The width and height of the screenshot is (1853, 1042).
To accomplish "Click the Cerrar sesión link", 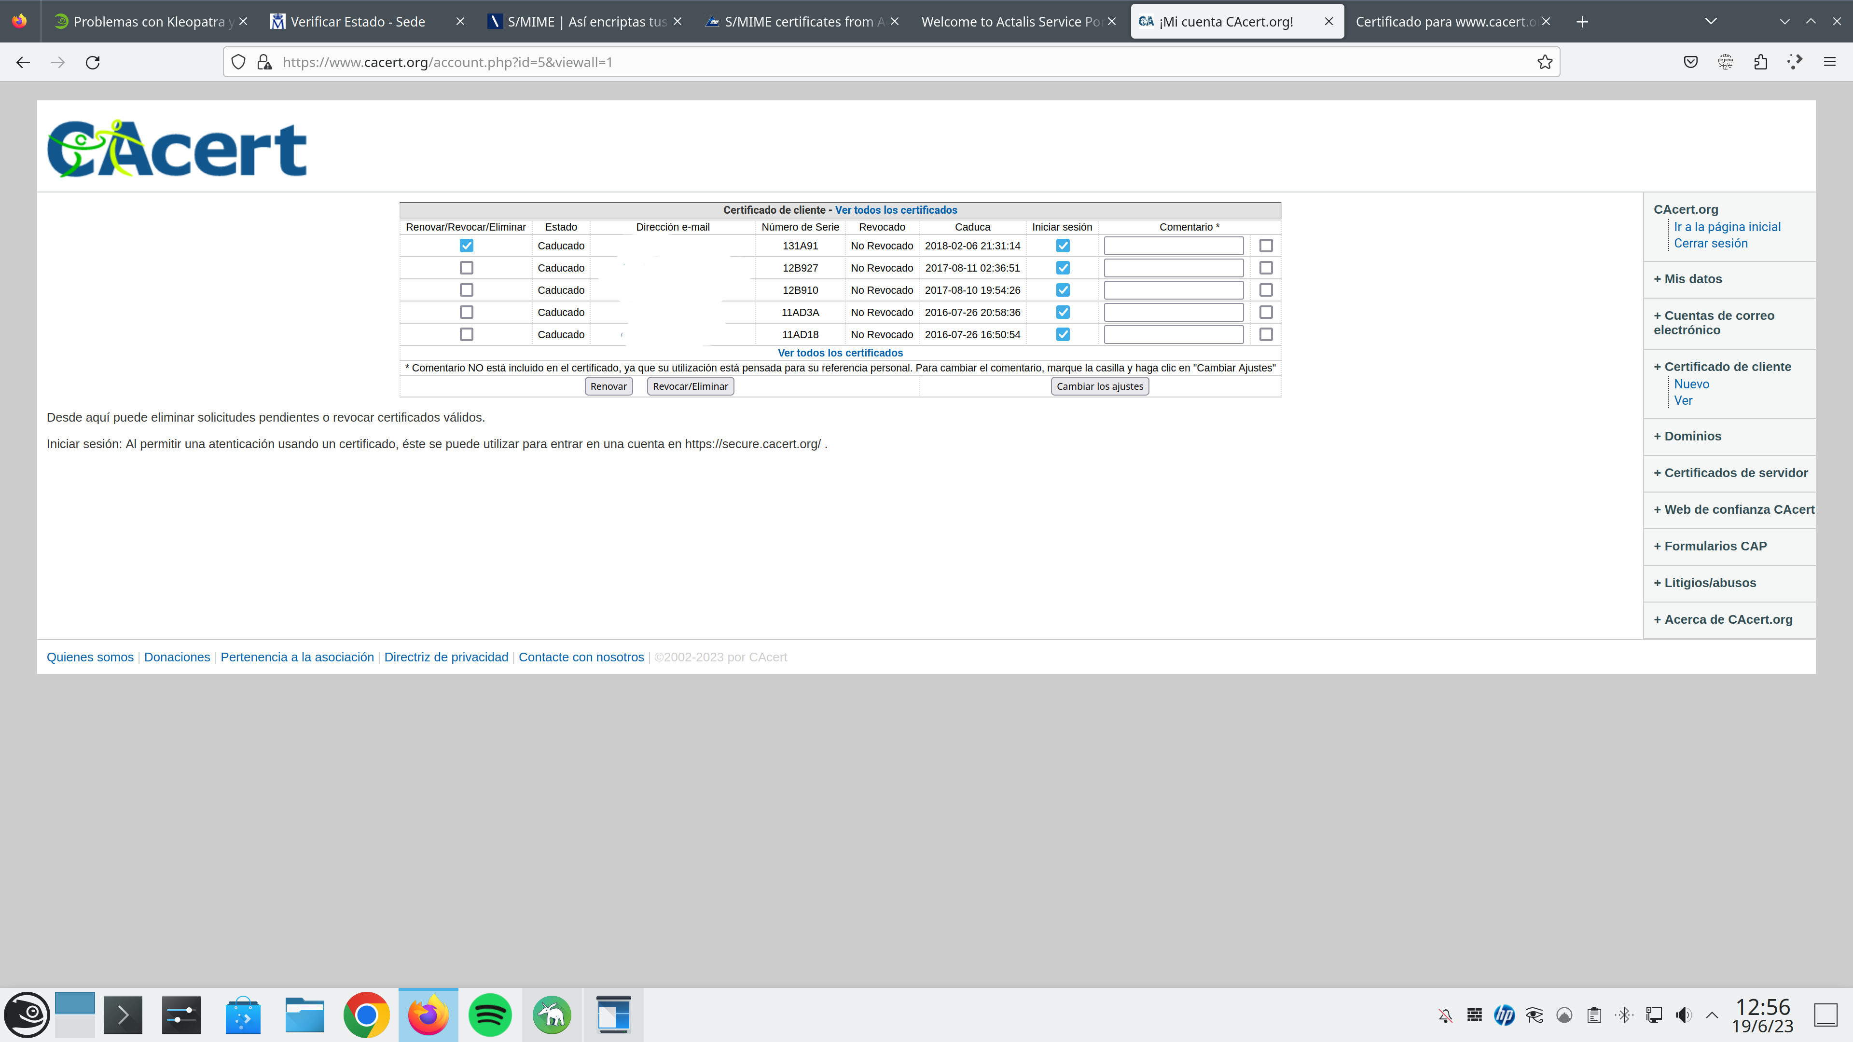I will (1710, 244).
